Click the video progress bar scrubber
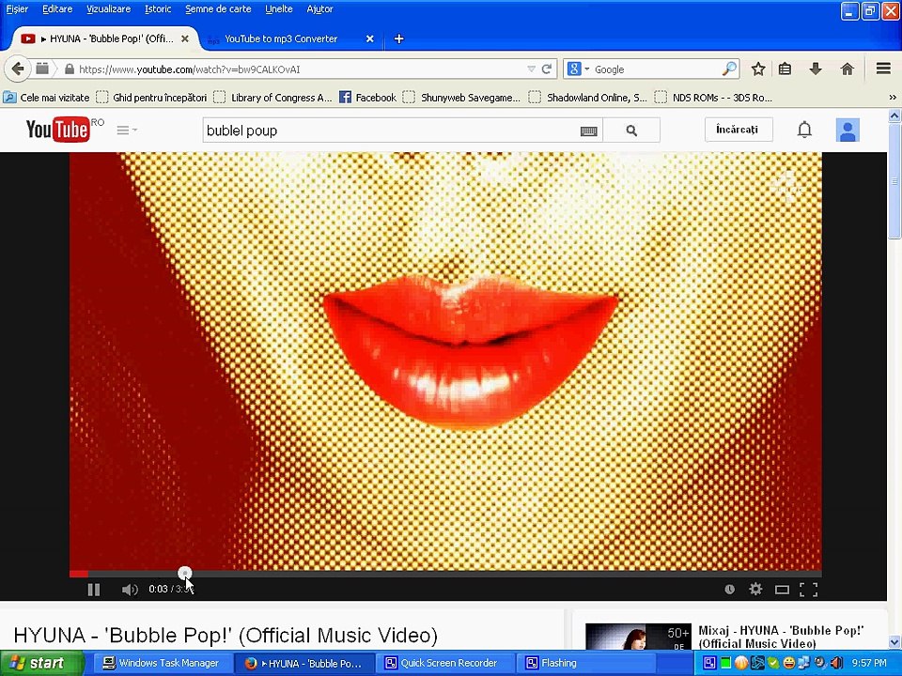 (x=185, y=573)
